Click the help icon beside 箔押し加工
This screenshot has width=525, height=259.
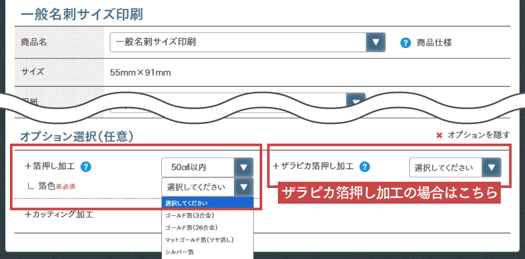pos(87,167)
